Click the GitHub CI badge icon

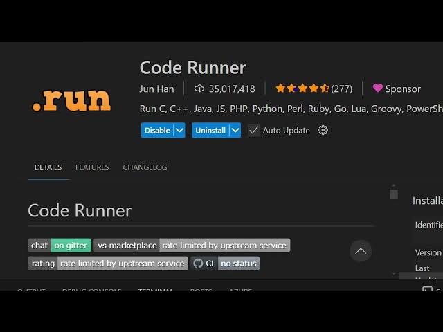(x=198, y=264)
